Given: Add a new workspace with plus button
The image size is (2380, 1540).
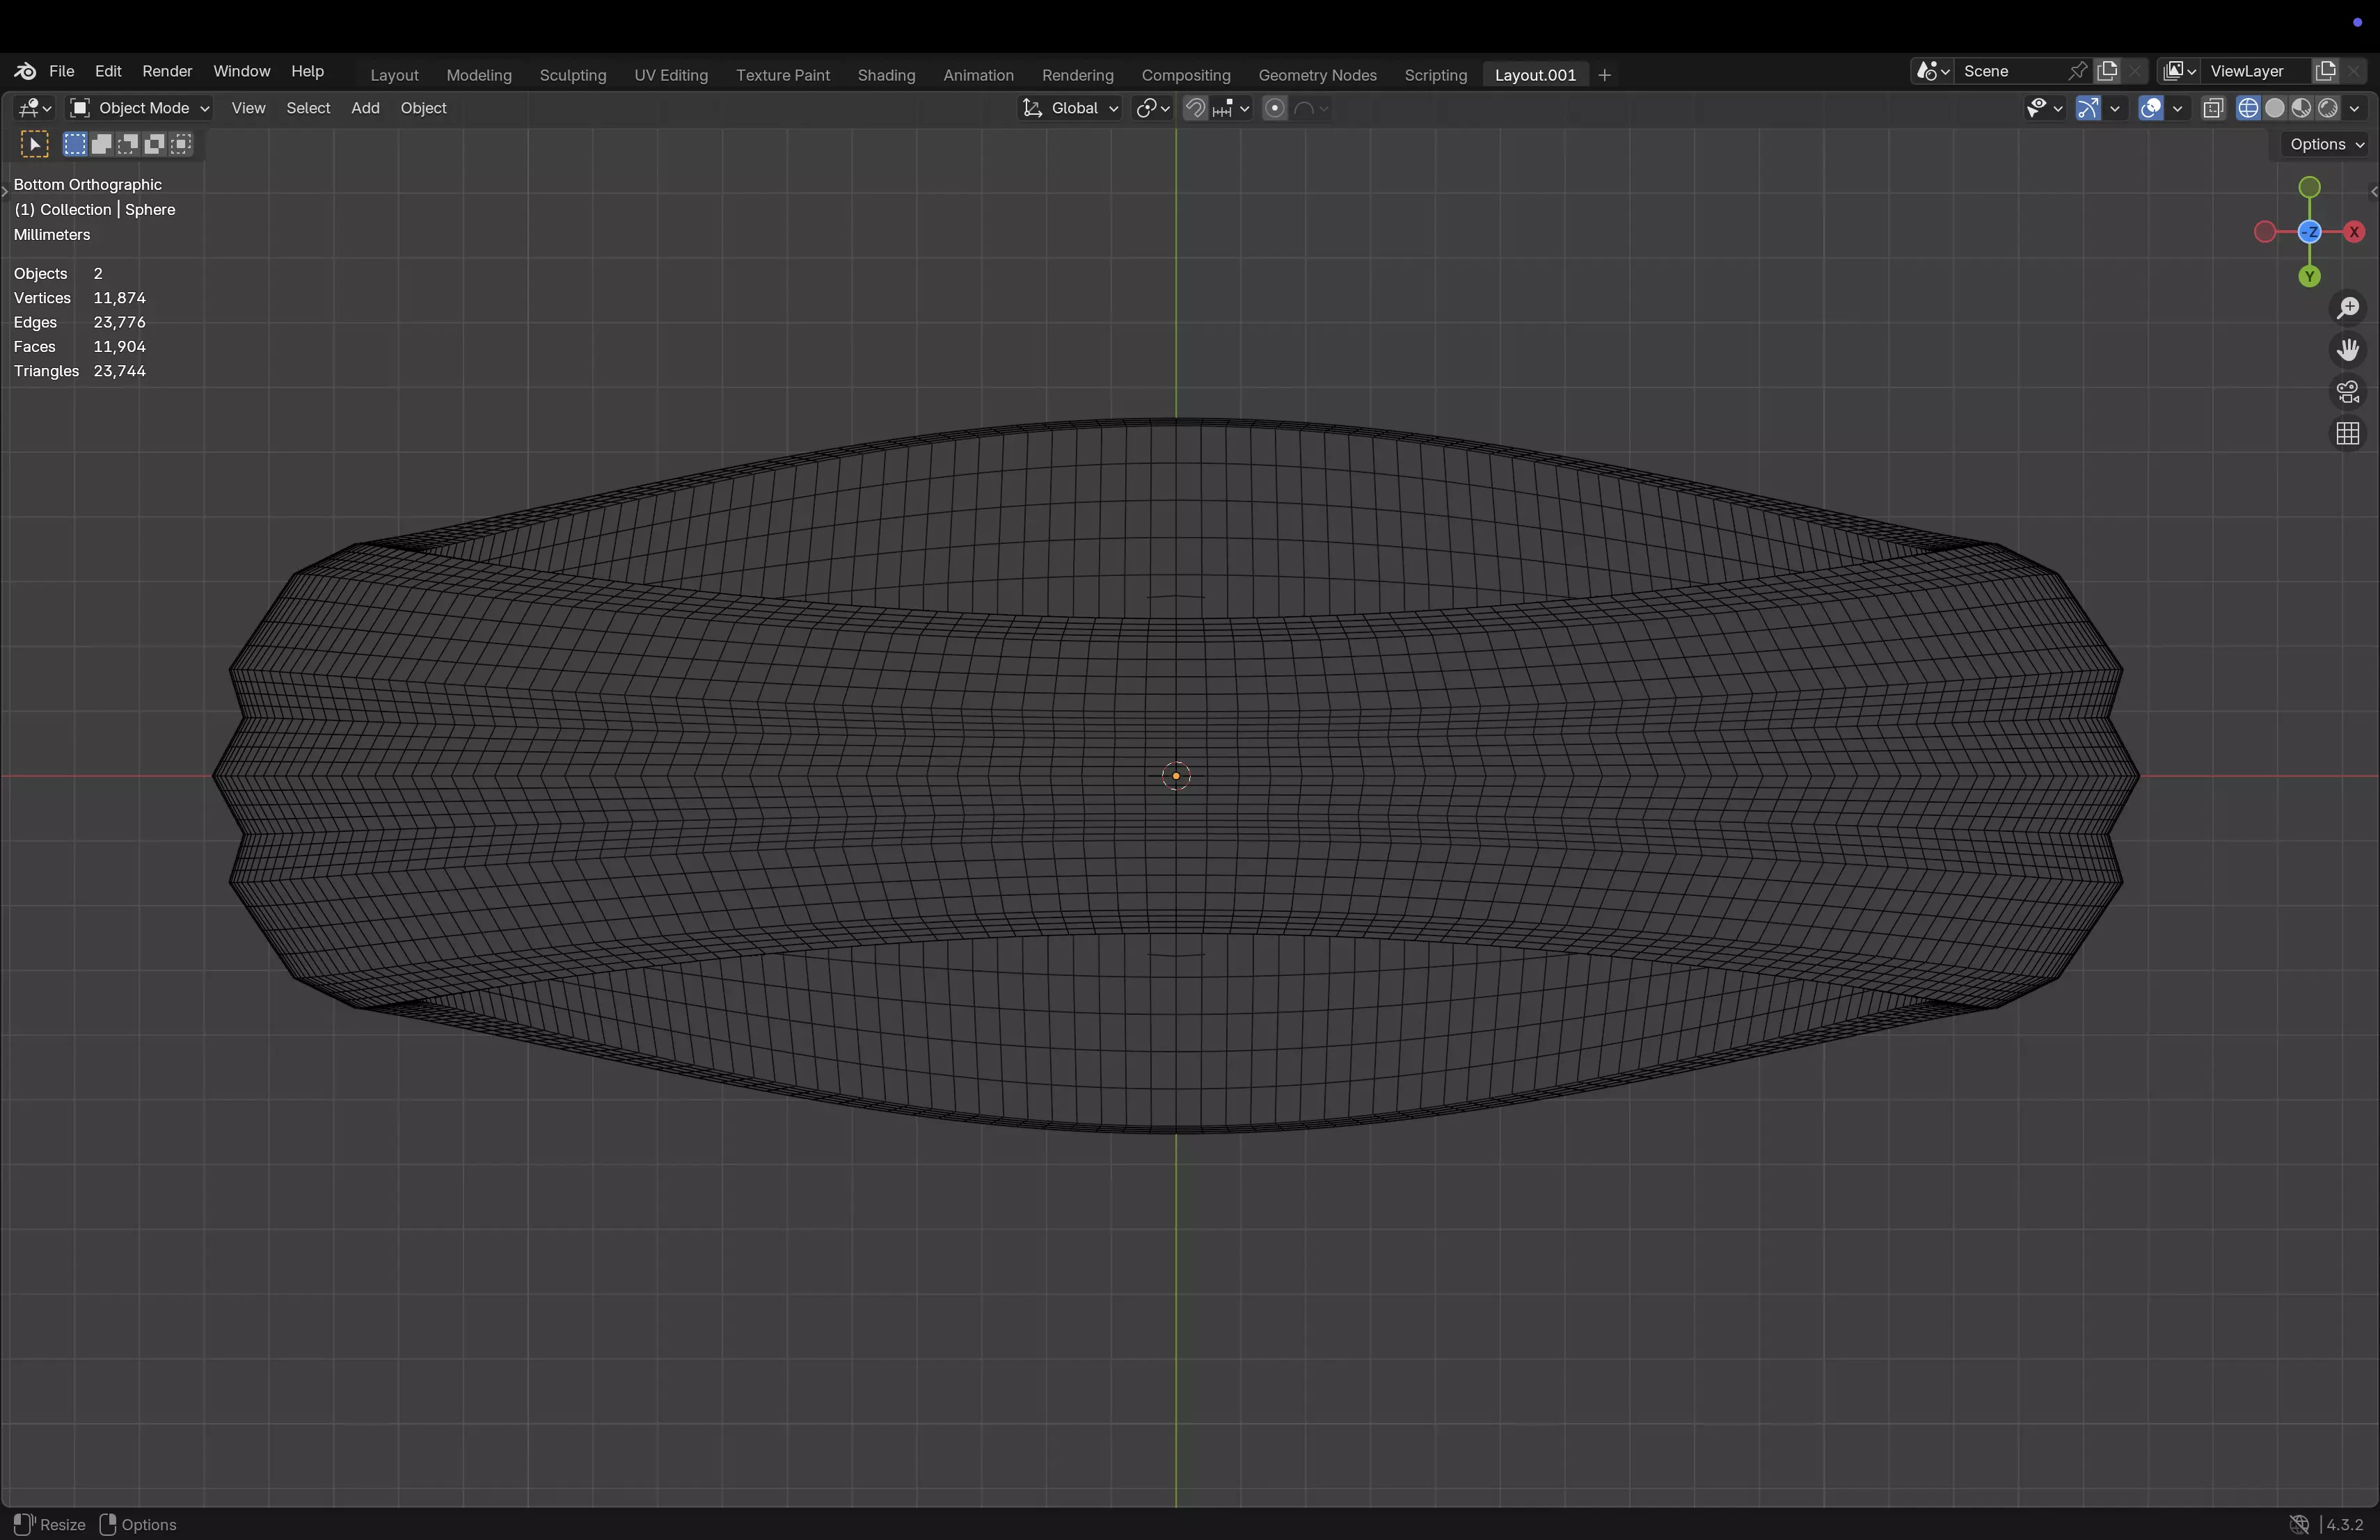Looking at the screenshot, I should pos(1604,75).
